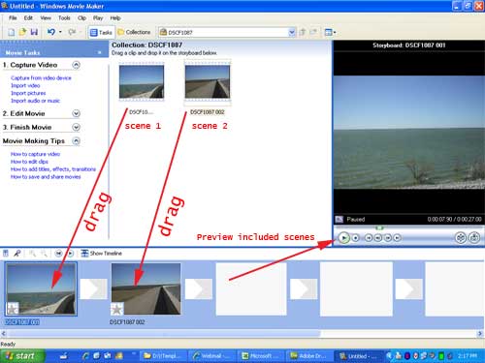485x363 pixels.
Task: Stop playback in preview monitor
Action: point(355,238)
